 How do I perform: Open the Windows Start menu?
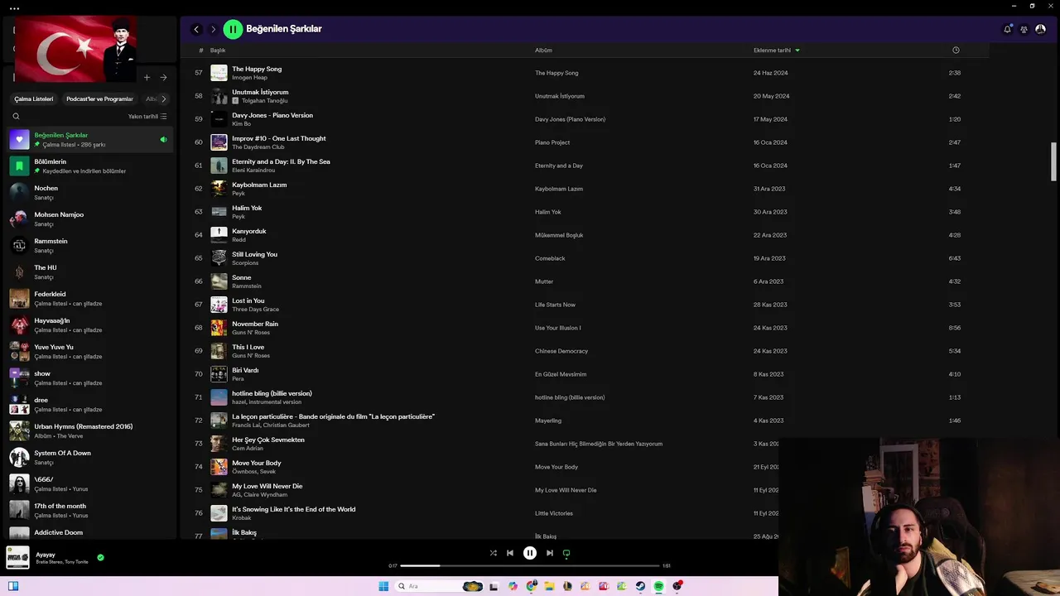point(383,586)
